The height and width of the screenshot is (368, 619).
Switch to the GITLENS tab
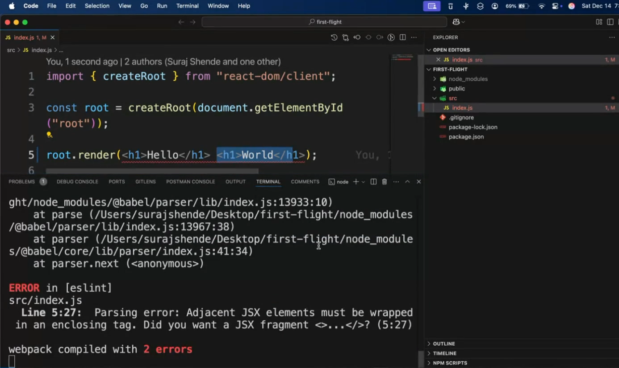pos(146,182)
